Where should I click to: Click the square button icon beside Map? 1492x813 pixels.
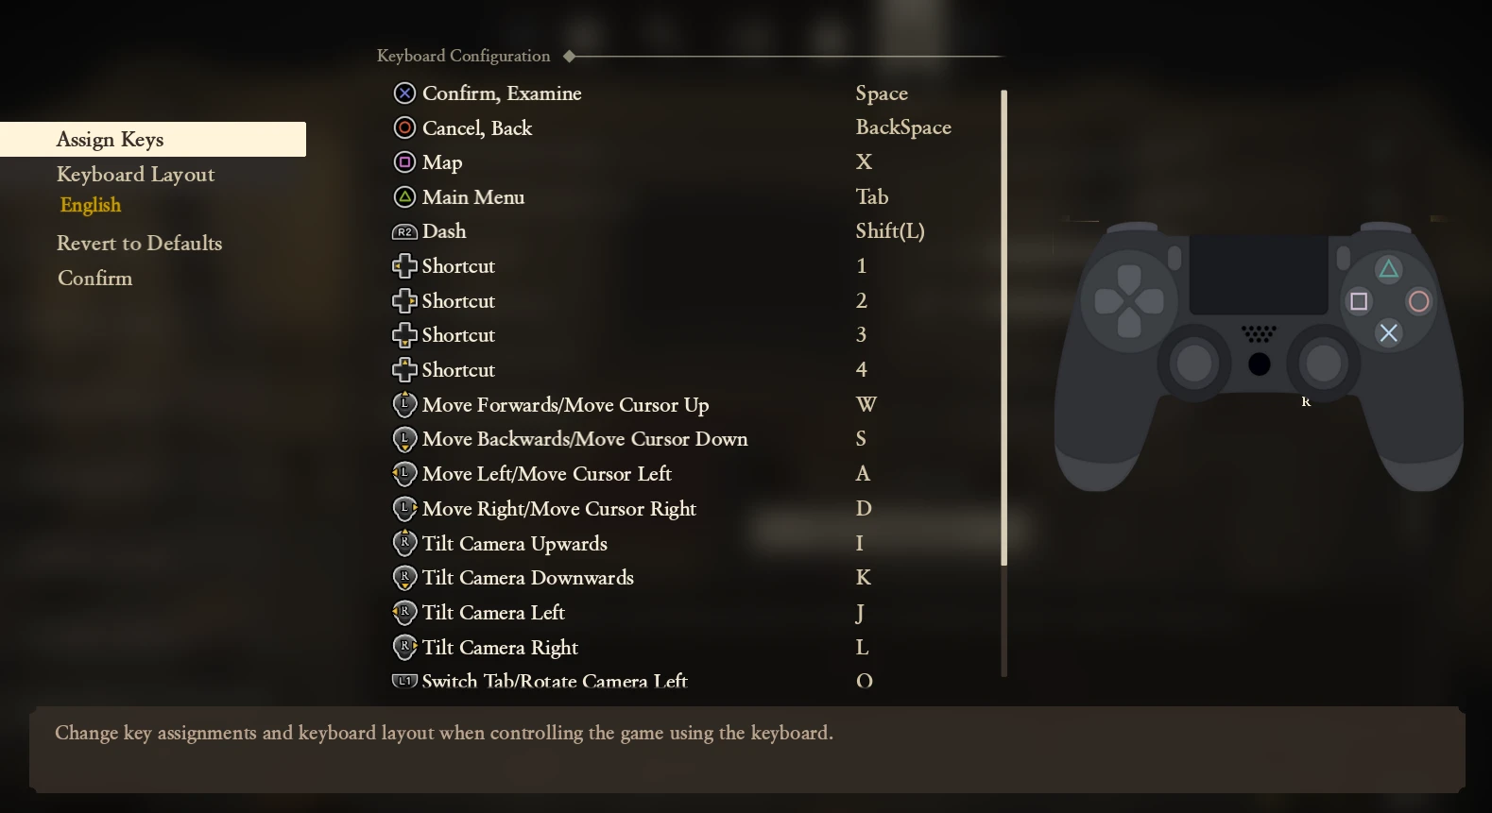pyautogui.click(x=404, y=162)
